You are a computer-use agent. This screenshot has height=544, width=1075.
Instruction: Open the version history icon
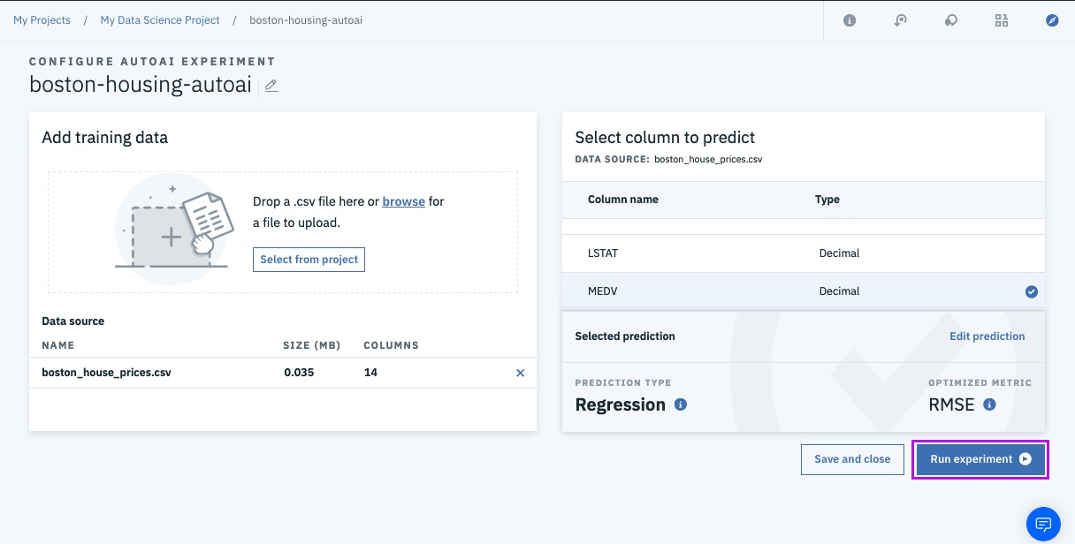[900, 20]
